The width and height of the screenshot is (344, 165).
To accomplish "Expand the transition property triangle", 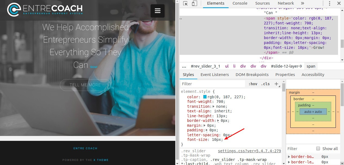I will (x=214, y=106).
